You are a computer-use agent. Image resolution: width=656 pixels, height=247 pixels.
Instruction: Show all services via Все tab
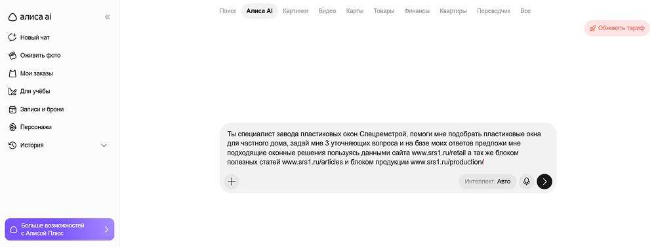coord(525,11)
